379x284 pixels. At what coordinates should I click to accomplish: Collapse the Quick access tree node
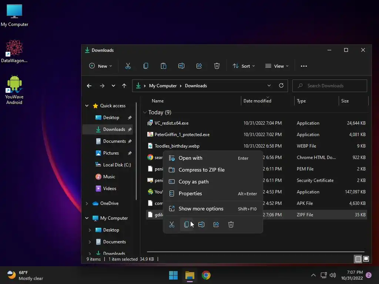click(87, 106)
